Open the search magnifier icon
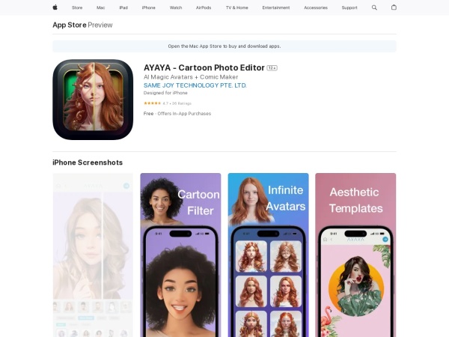Screen dimensions: 449x337 [x=375, y=7]
